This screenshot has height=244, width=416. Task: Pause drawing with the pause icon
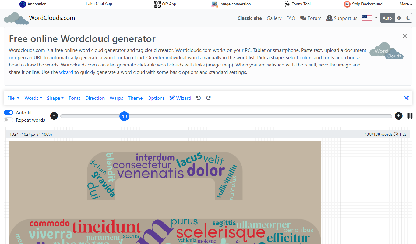pos(410,116)
